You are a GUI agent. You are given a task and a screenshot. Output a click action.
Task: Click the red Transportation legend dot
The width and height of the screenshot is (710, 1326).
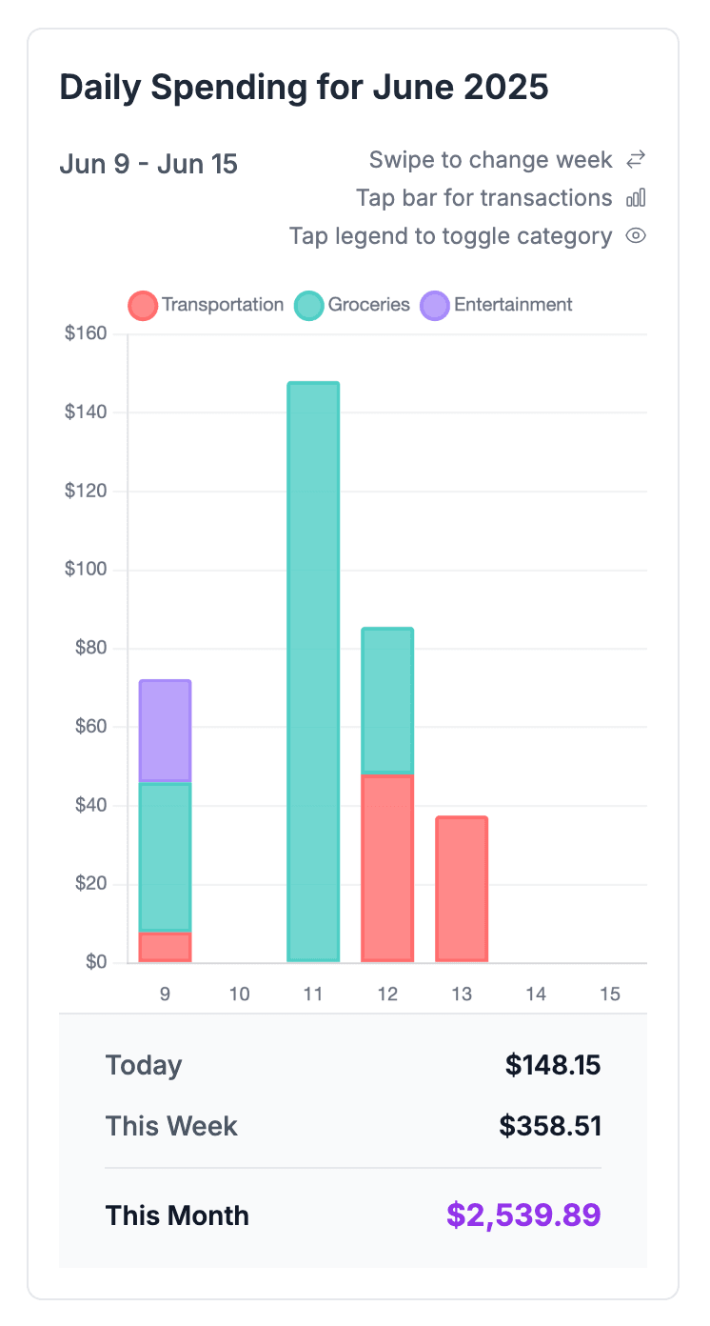click(142, 305)
